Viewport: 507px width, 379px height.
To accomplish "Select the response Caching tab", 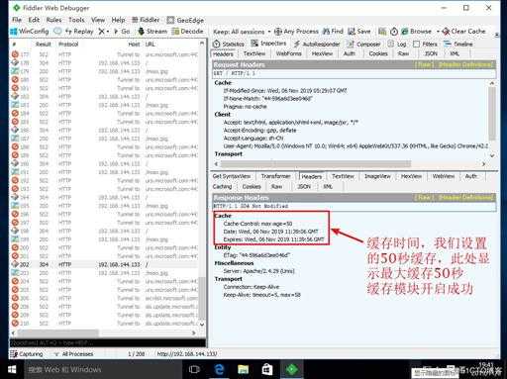I will click(x=222, y=187).
